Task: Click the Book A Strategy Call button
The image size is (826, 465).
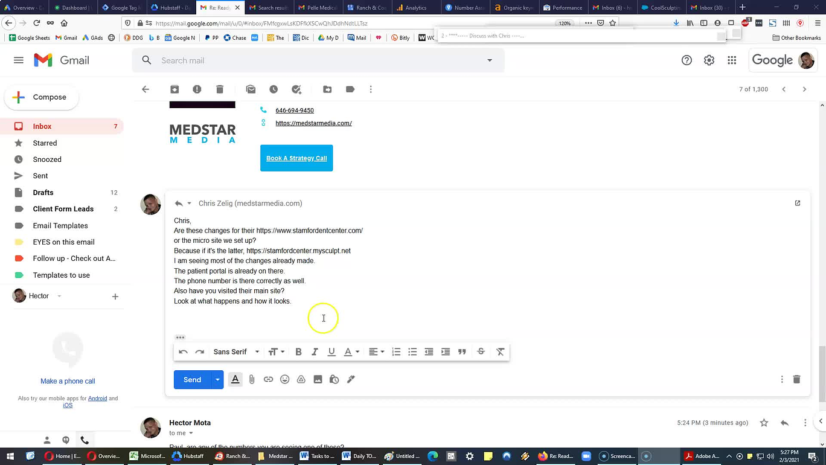Action: coord(296,158)
